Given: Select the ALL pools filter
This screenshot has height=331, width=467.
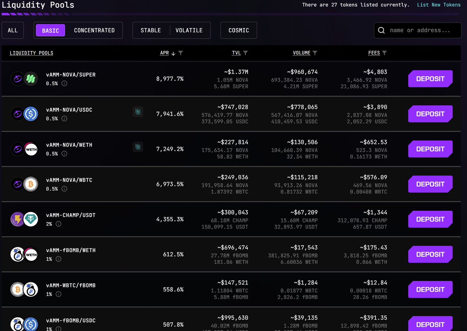Looking at the screenshot, I should 13,30.
